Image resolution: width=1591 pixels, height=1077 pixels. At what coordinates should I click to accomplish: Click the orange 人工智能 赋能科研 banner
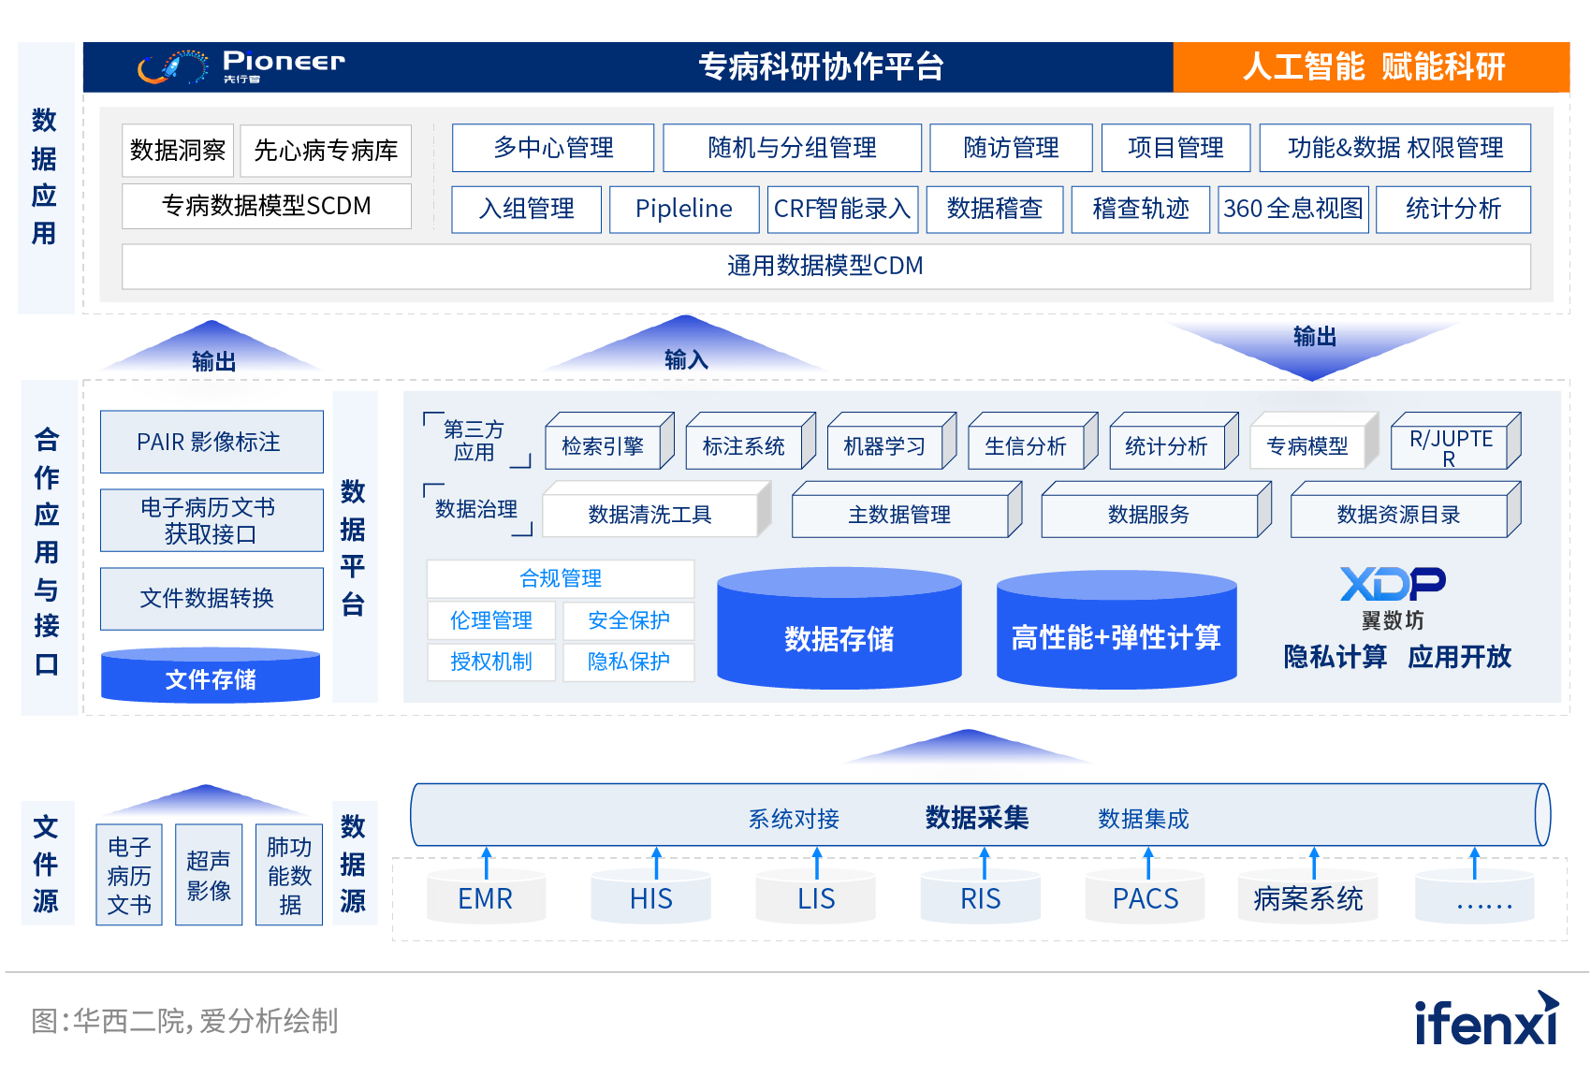pyautogui.click(x=1371, y=67)
